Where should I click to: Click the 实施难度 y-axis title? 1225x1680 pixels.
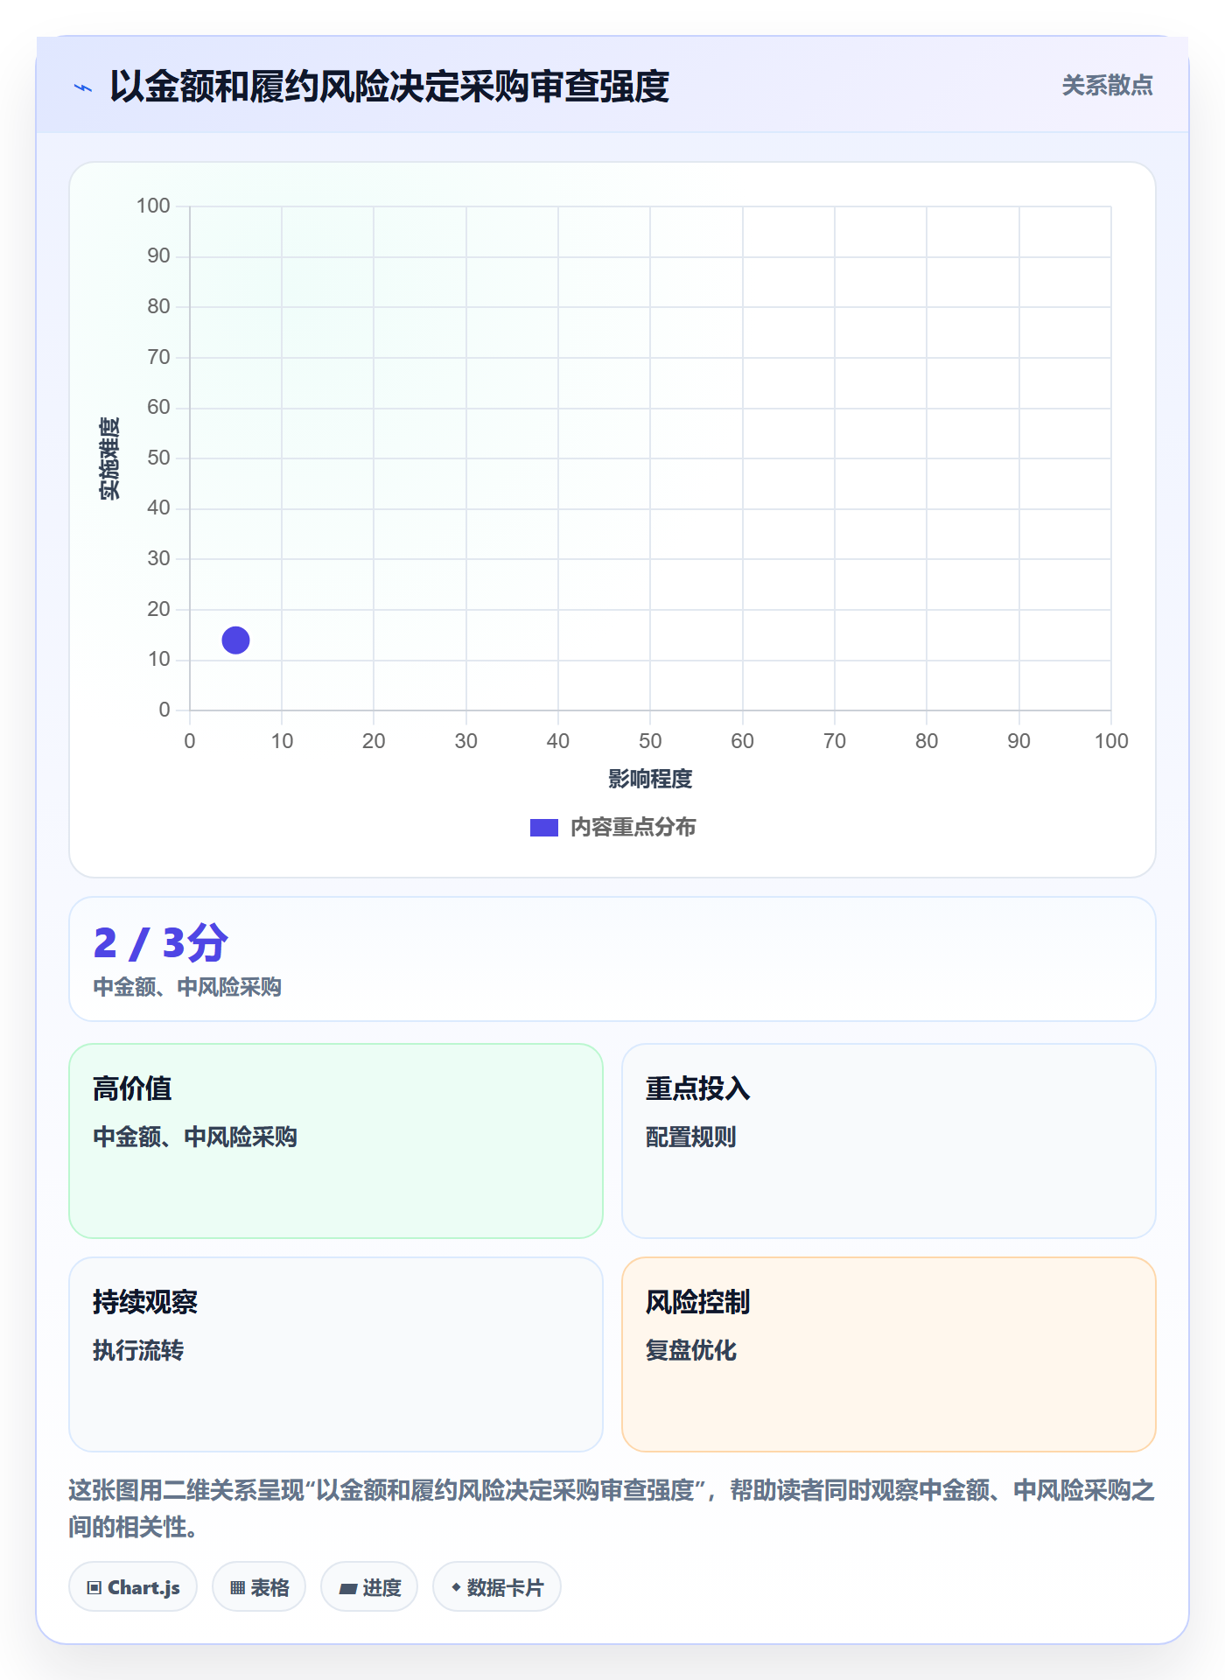pyautogui.click(x=109, y=458)
